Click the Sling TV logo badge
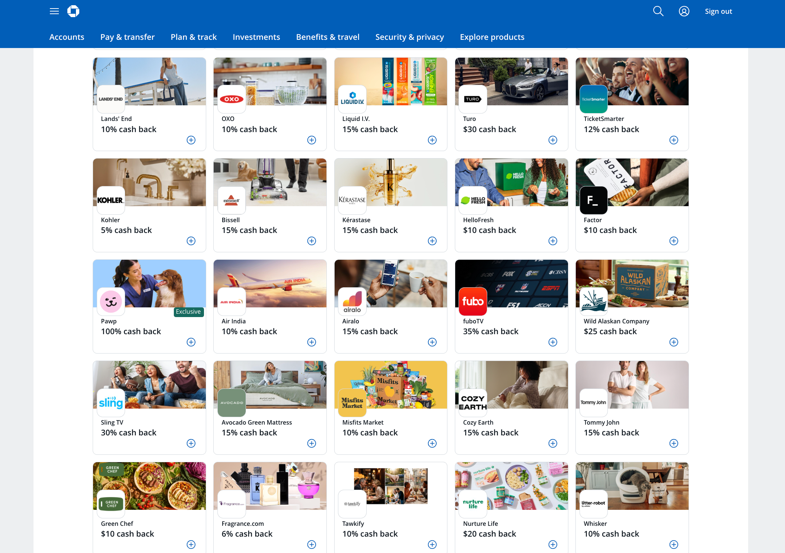Screen dimensions: 785x553 click(111, 402)
